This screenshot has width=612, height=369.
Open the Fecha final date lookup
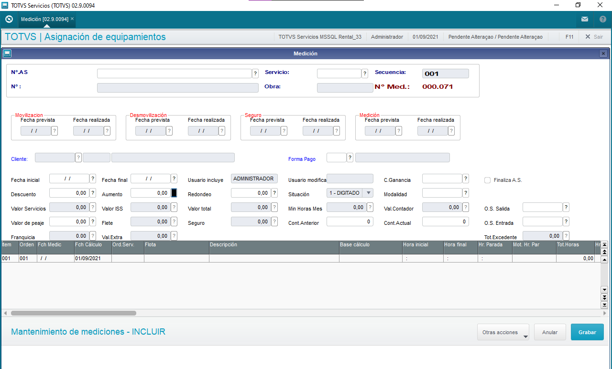(x=174, y=179)
